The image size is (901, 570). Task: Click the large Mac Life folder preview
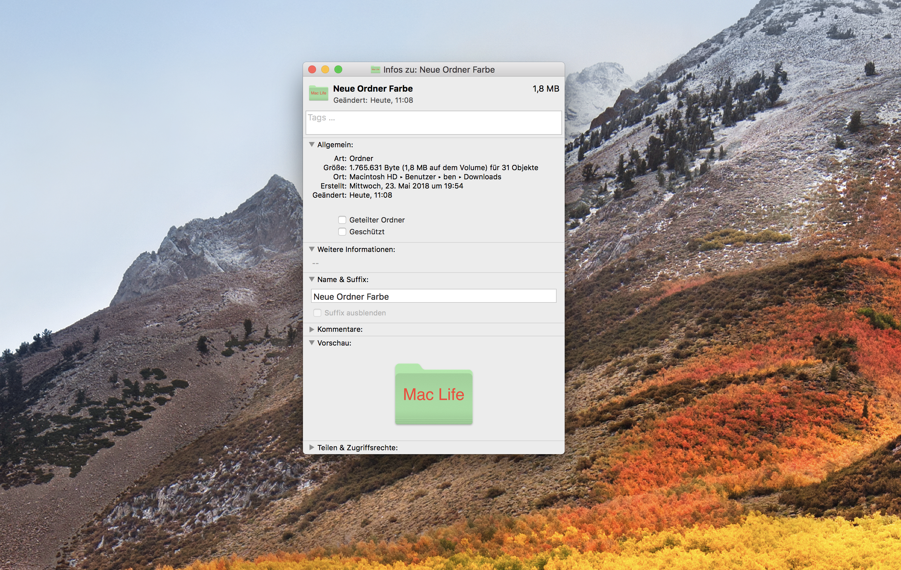[x=434, y=394]
